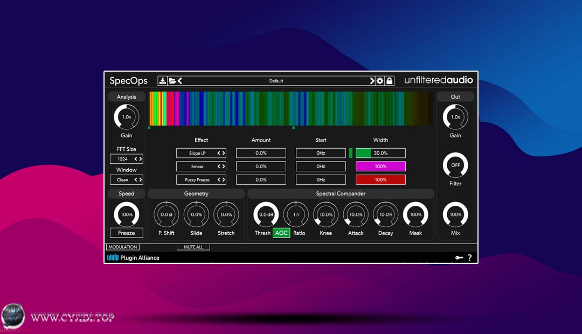Open the load preset folder icon
The height and width of the screenshot is (334, 582).
172,80
